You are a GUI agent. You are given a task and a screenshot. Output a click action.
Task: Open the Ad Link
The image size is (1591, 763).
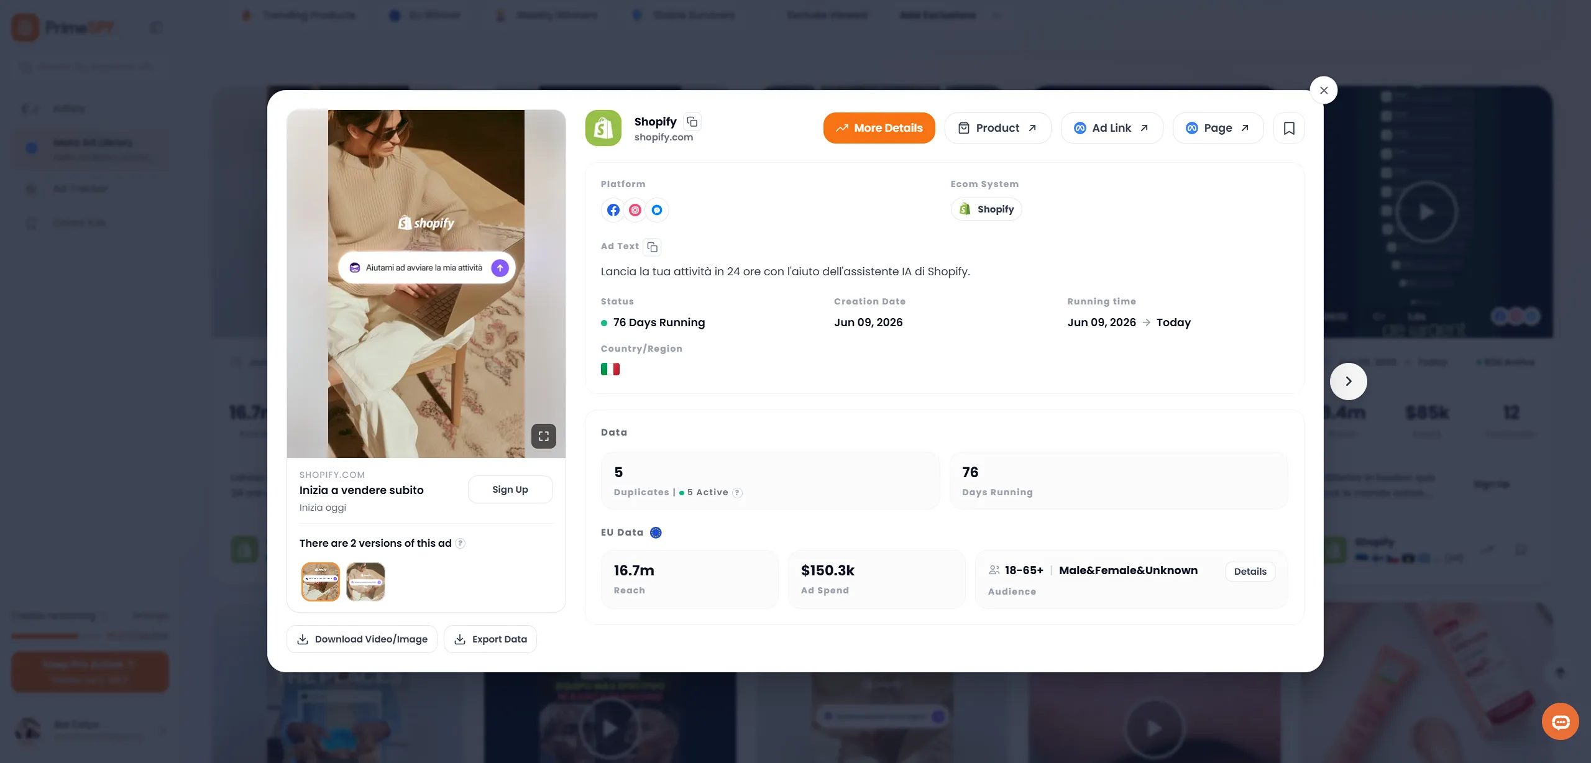point(1111,128)
